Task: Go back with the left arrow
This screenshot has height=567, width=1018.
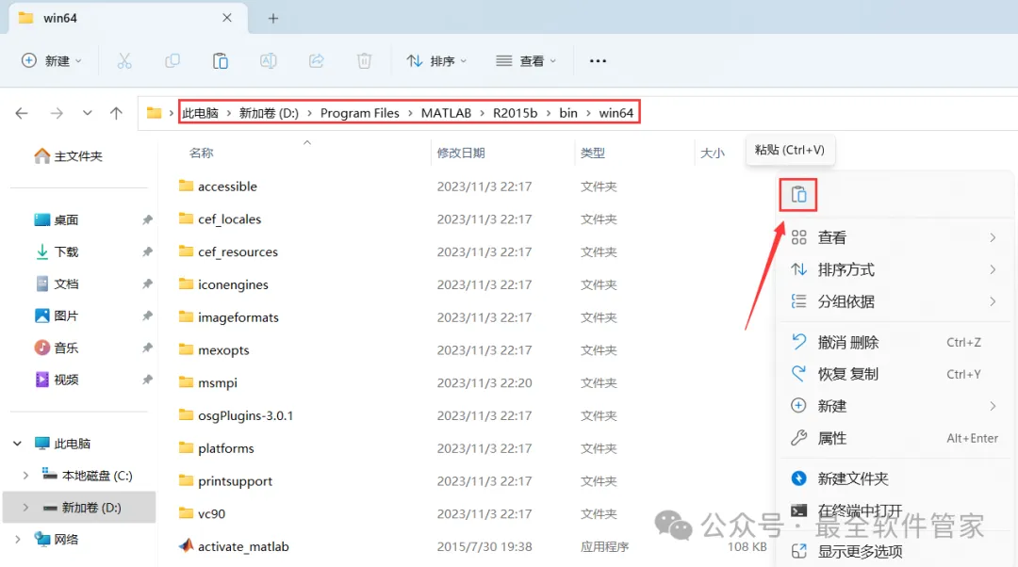Action: tap(22, 113)
